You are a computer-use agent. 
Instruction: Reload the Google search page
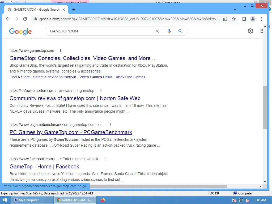point(25,19)
